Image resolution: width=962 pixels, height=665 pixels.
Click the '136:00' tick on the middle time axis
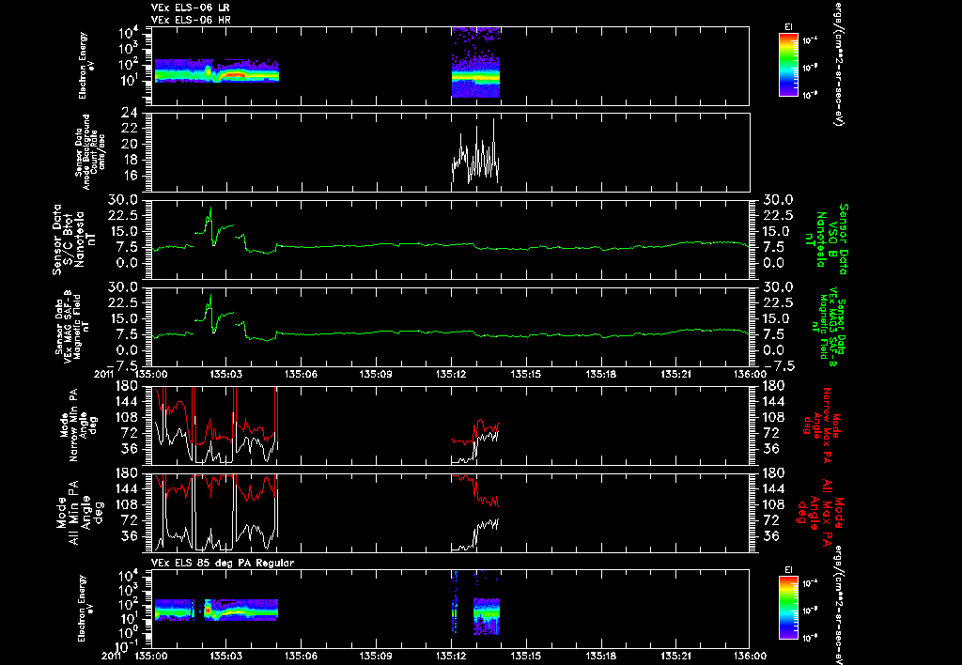(x=750, y=374)
